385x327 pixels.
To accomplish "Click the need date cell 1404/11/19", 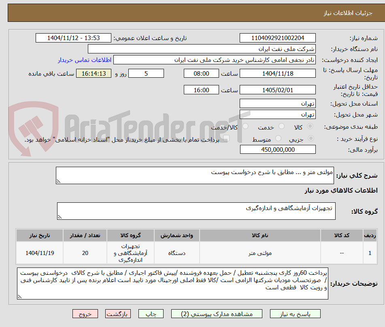I will 40,253.
